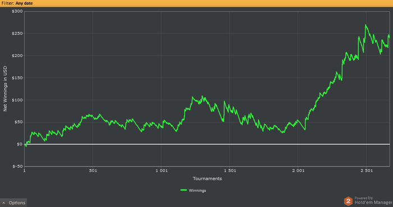Click the '2 001' x-axis label

tap(298, 171)
